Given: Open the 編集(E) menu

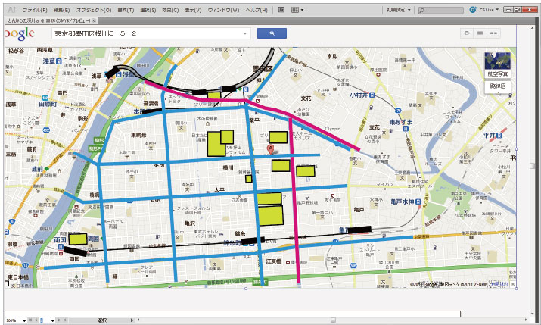Looking at the screenshot, I should coord(61,10).
